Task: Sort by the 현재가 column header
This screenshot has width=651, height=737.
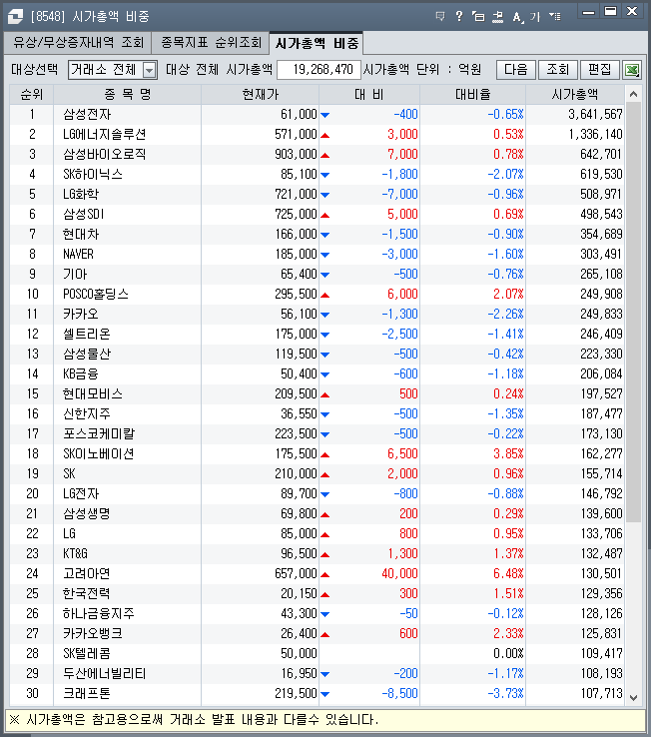Action: point(260,95)
